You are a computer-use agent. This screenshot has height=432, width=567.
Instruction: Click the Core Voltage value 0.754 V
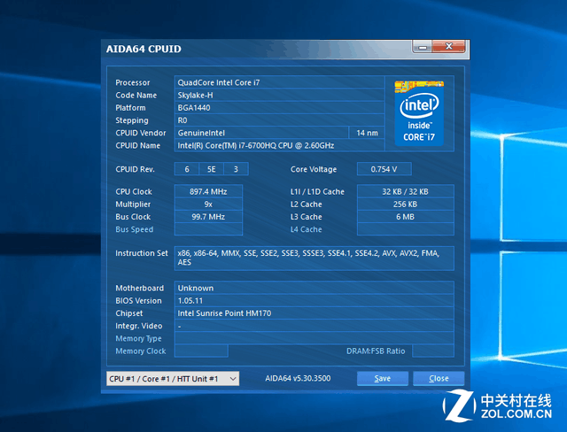pos(384,169)
